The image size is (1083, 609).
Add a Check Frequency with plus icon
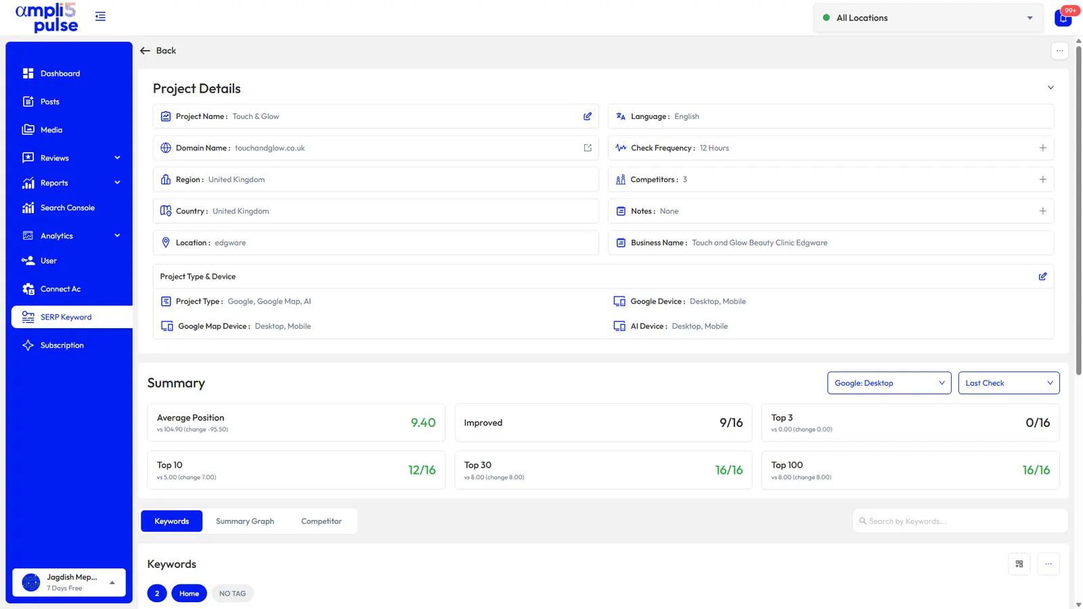[x=1042, y=148]
